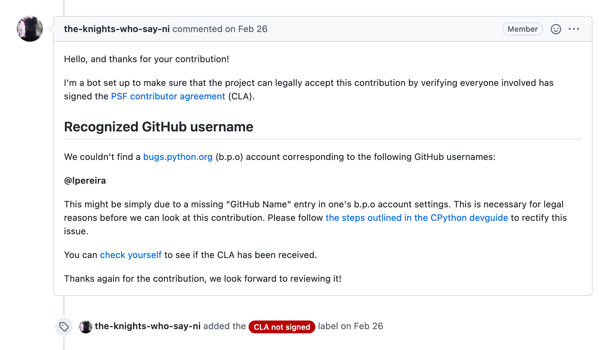Click the "Recognized GitHub username" heading
Viewport: 616px width, 350px height.
click(x=159, y=127)
